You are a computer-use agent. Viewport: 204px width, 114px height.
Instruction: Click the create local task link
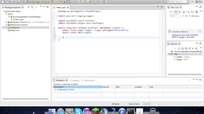[x=182, y=37]
